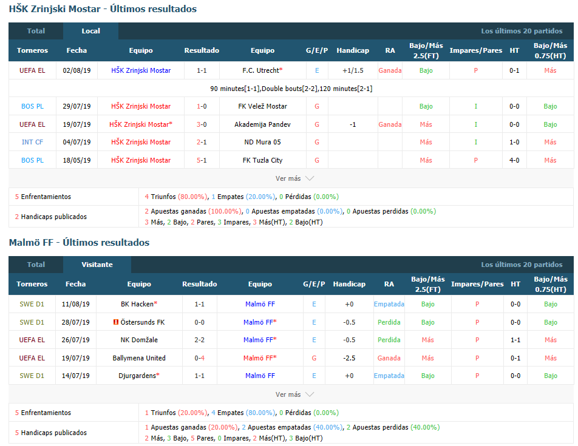Click 'Los últimos 20 partidos' in Malmö FF section
The height and width of the screenshot is (446, 578).
(x=522, y=265)
